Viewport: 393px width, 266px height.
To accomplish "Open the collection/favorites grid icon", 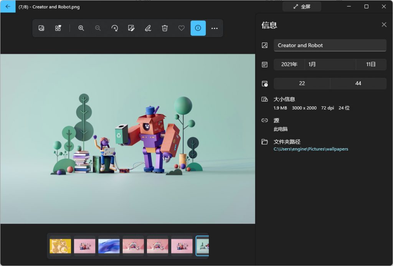I will point(58,28).
